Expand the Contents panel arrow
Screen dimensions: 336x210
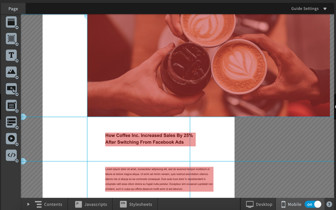coord(28,204)
